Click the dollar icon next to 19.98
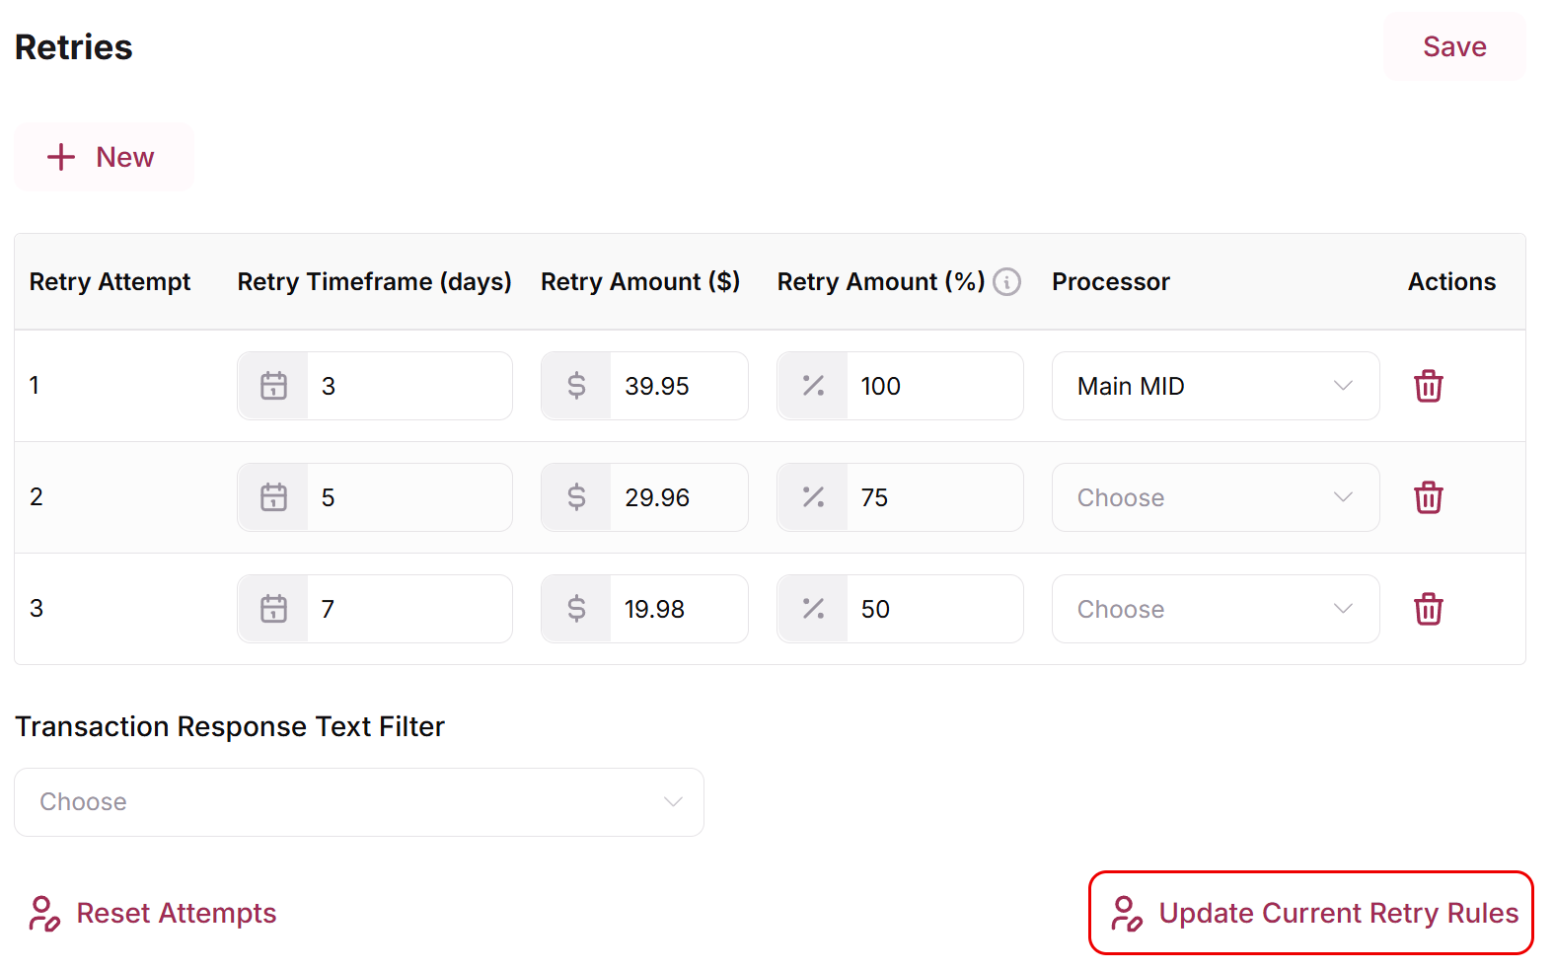The image size is (1554, 971). pyautogui.click(x=576, y=609)
